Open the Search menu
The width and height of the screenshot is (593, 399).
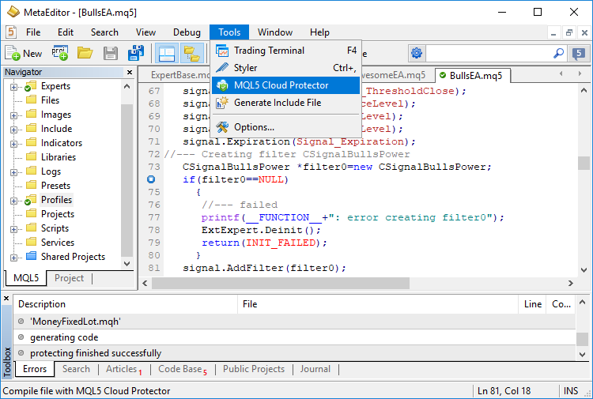pyautogui.click(x=104, y=32)
